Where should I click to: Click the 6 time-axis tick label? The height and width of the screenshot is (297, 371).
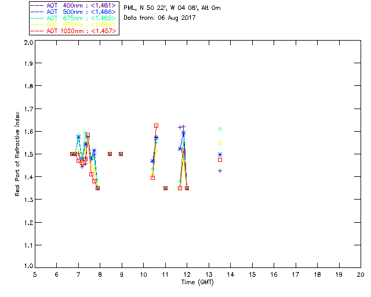[57, 274]
